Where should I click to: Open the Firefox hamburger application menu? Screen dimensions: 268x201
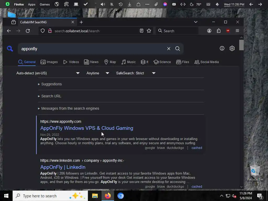[237, 31]
